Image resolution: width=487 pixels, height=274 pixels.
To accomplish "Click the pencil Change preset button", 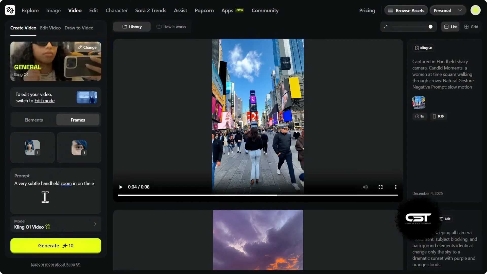I will tap(87, 47).
